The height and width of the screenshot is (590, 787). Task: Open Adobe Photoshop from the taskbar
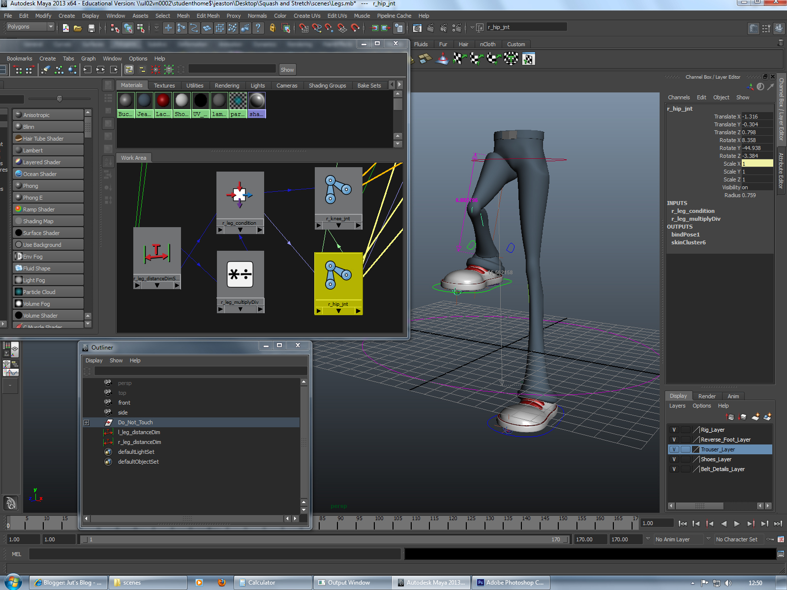511,582
